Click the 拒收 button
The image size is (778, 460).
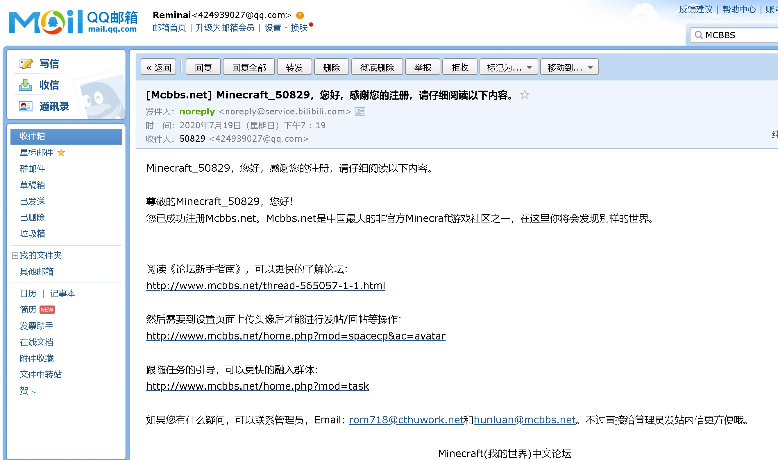[460, 67]
